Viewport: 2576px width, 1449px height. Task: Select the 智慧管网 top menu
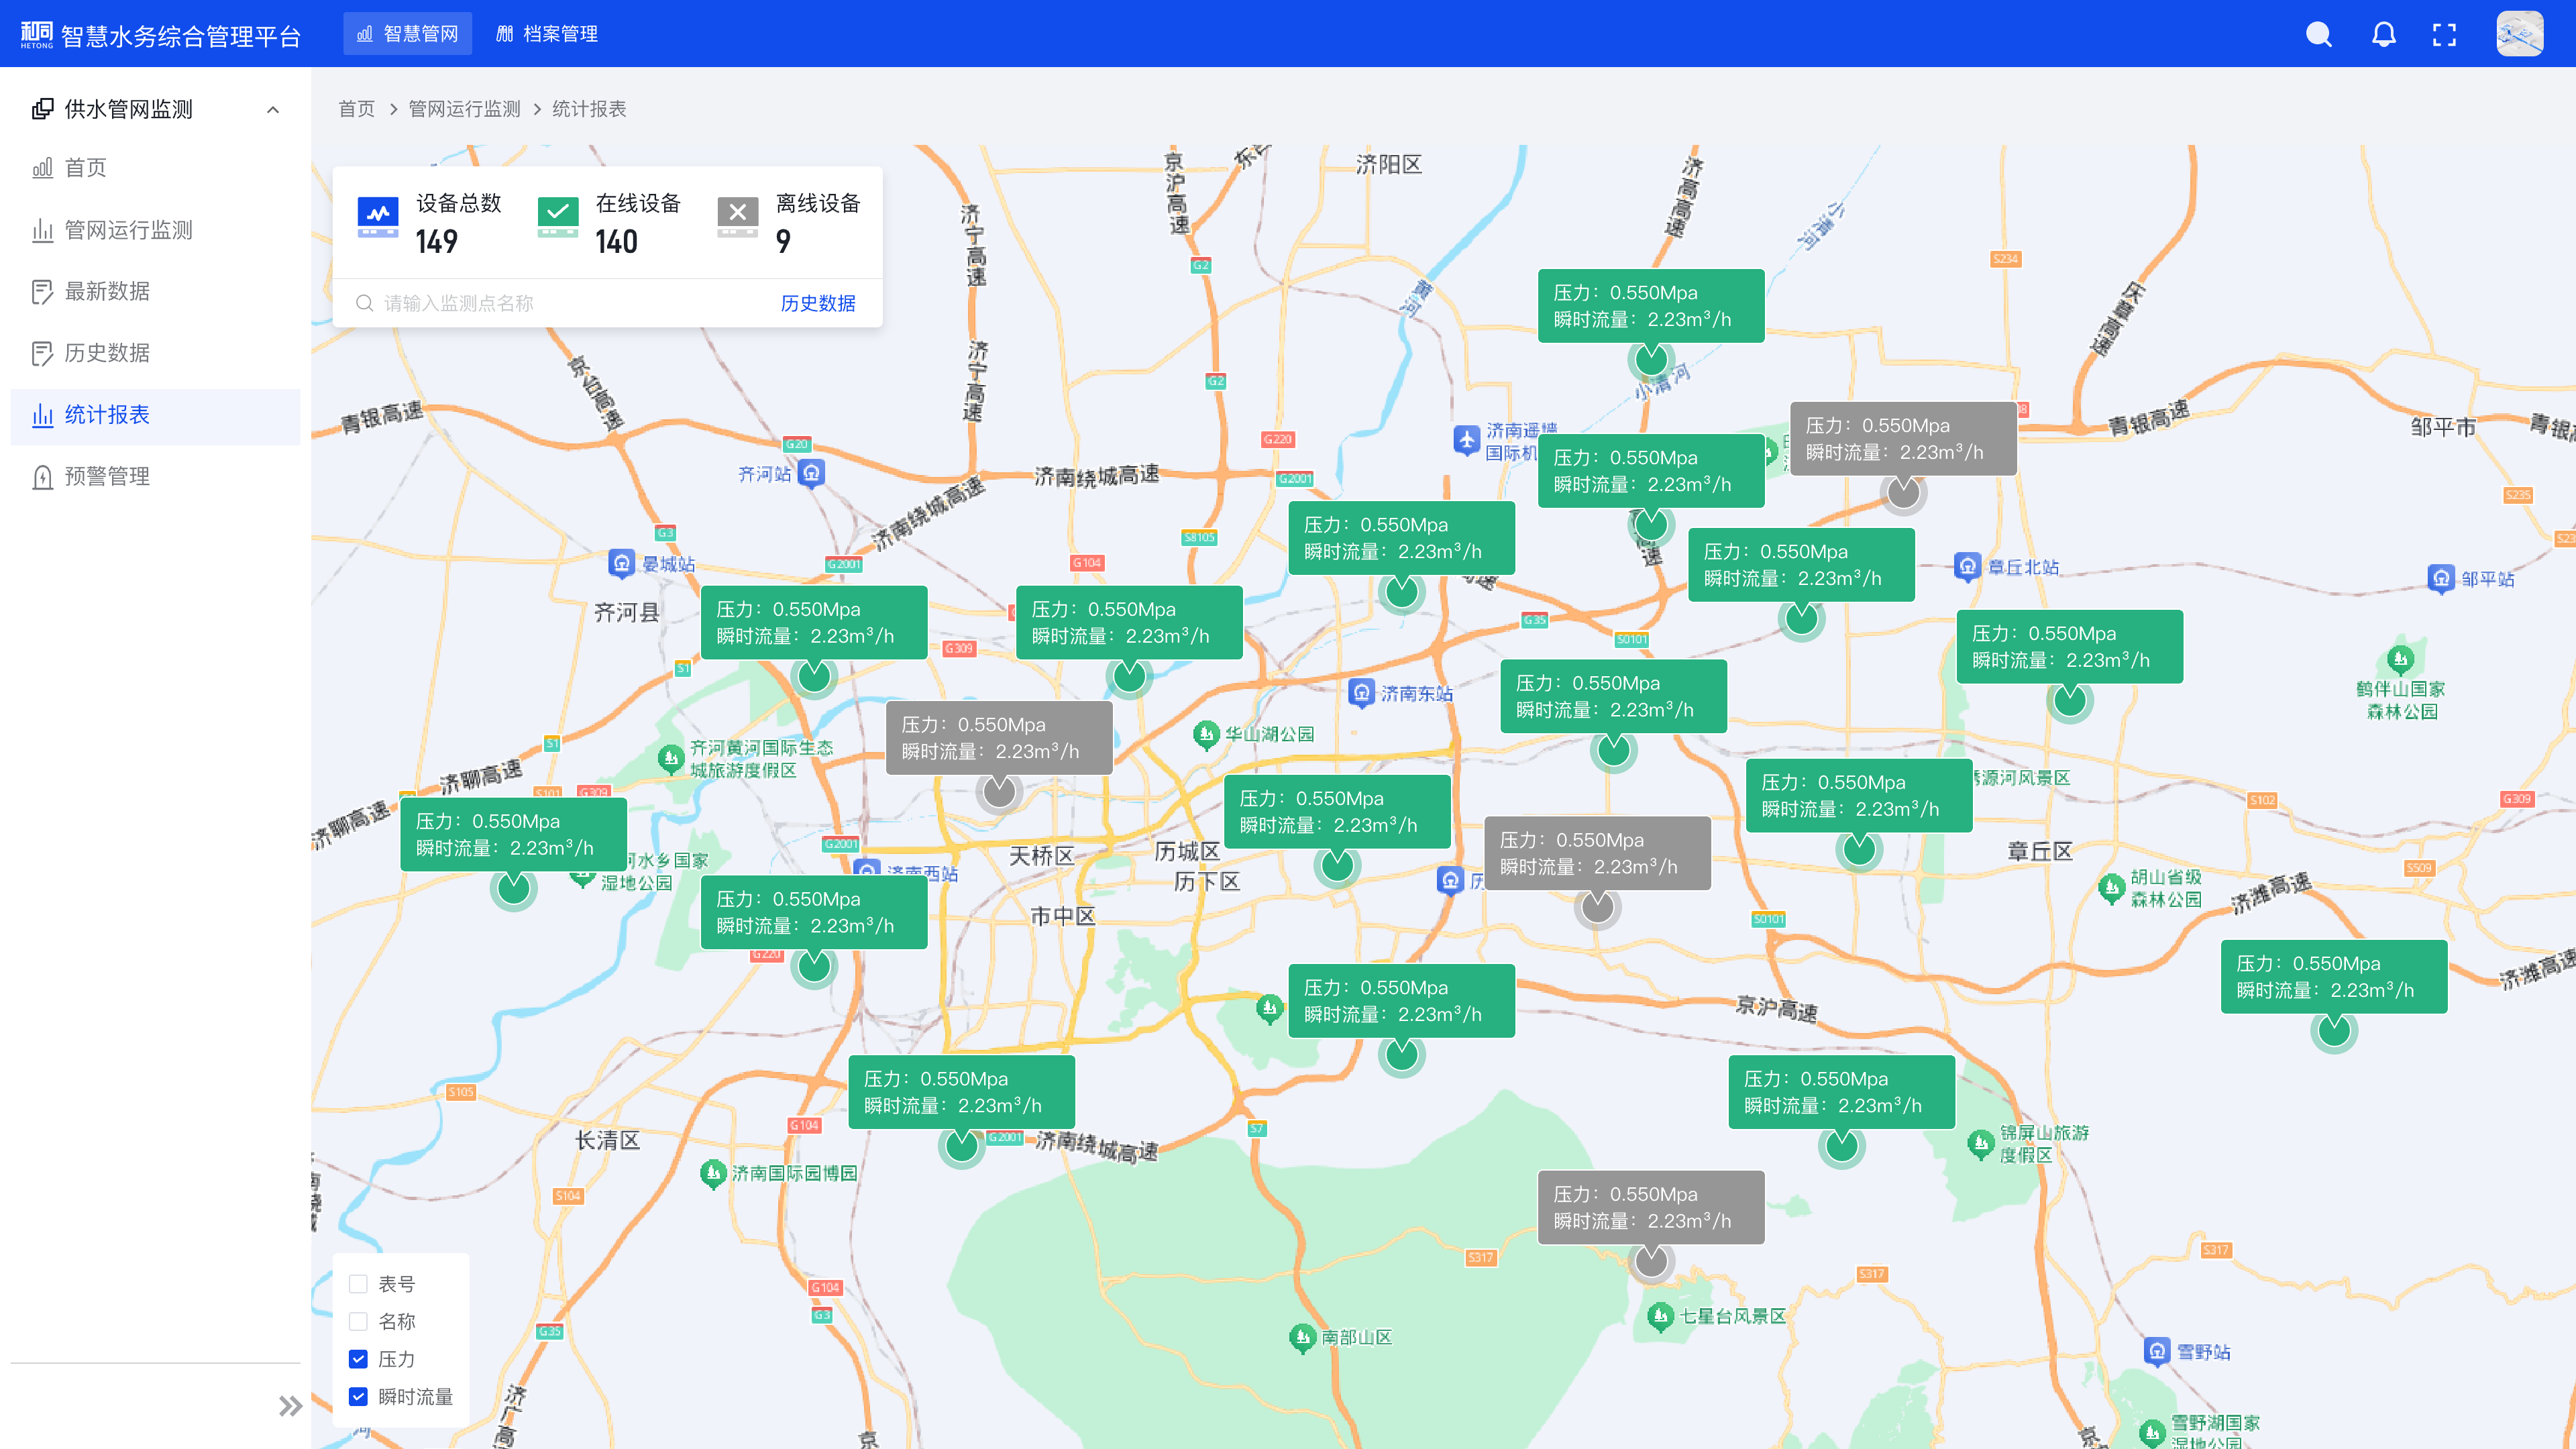coord(407,33)
